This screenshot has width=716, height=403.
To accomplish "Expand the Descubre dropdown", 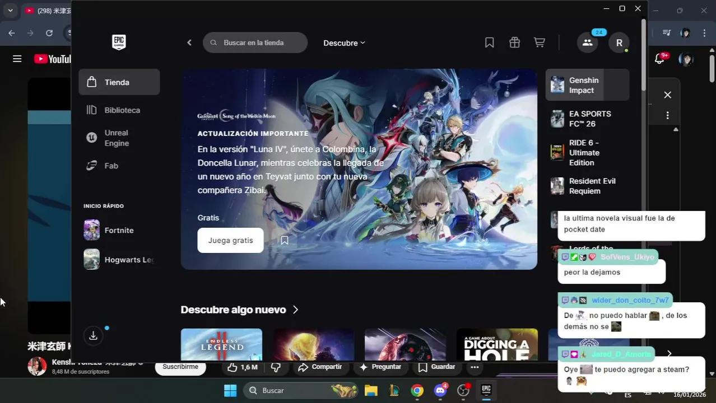I will click(344, 43).
